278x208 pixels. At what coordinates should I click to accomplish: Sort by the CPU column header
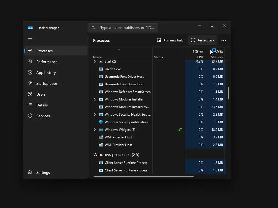195,54
